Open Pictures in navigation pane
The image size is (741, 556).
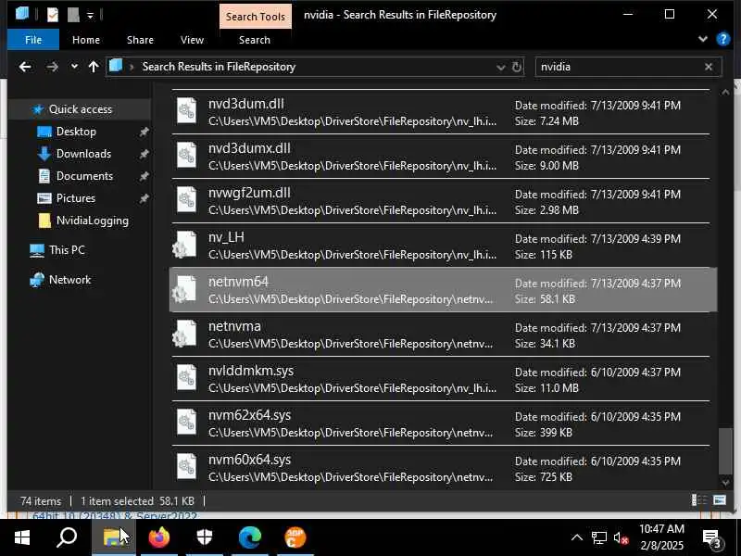click(x=76, y=198)
